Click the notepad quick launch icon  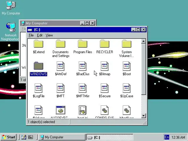(24, 137)
